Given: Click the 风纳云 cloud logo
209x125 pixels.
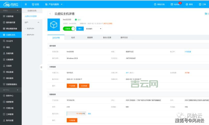Looking at the screenshot, I should (x=11, y=4).
